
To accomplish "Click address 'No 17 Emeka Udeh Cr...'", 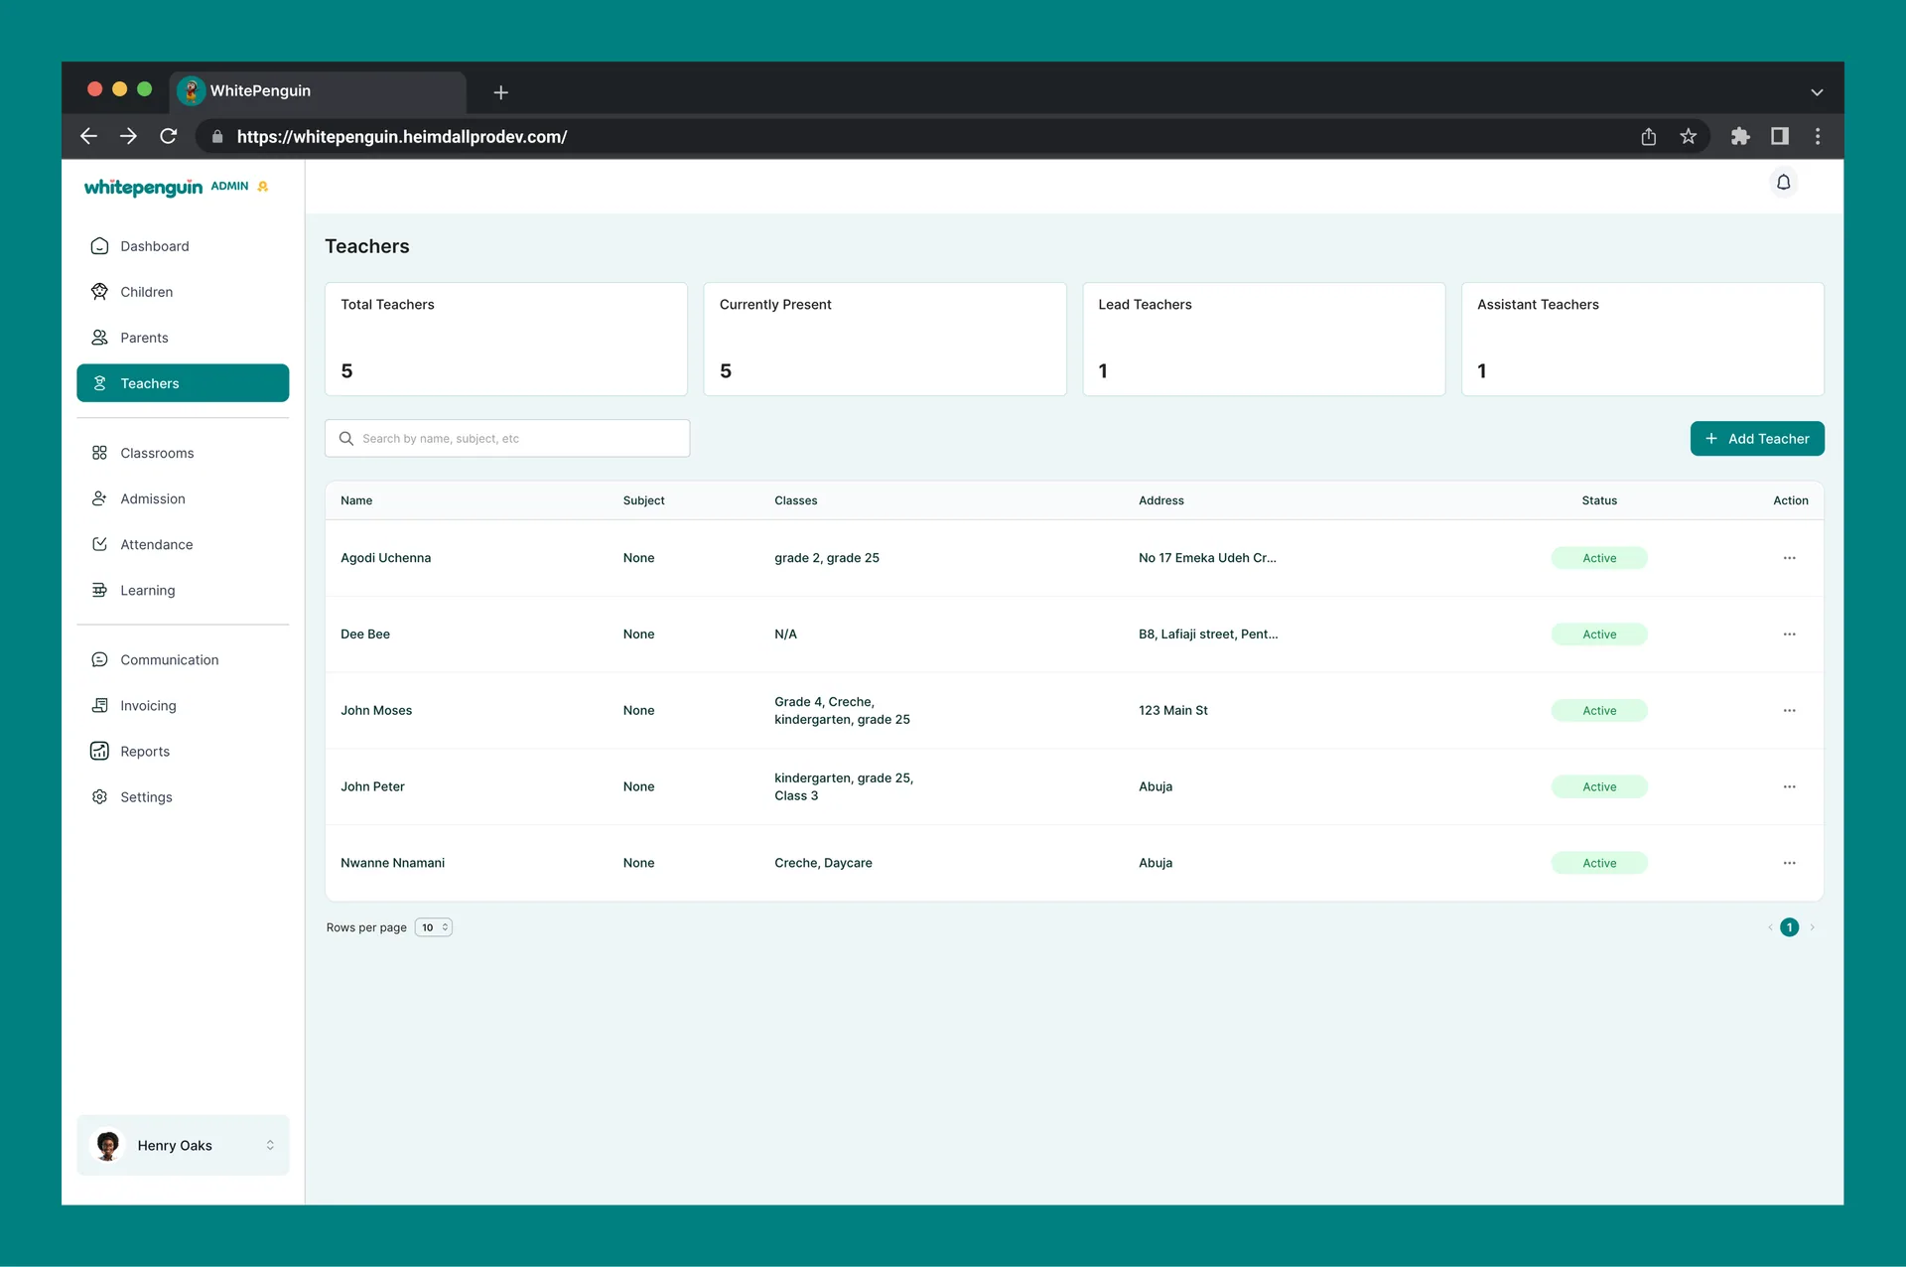I will pos(1207,558).
